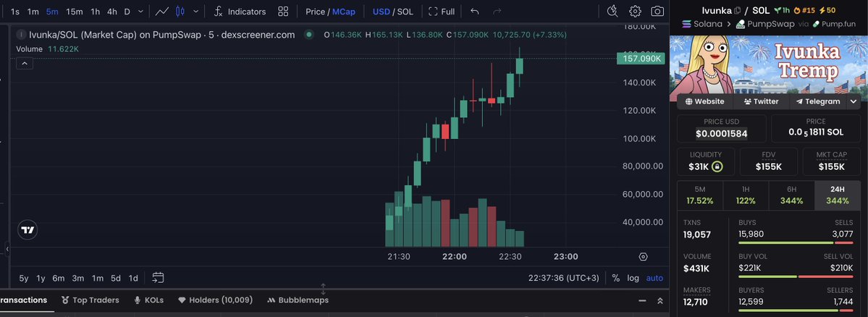This screenshot has width=868, height=317.
Task: Toggle log scale
Action: (633, 278)
